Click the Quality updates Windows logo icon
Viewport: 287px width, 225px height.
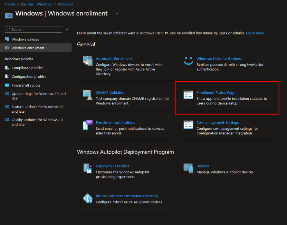pyautogui.click(x=7, y=120)
